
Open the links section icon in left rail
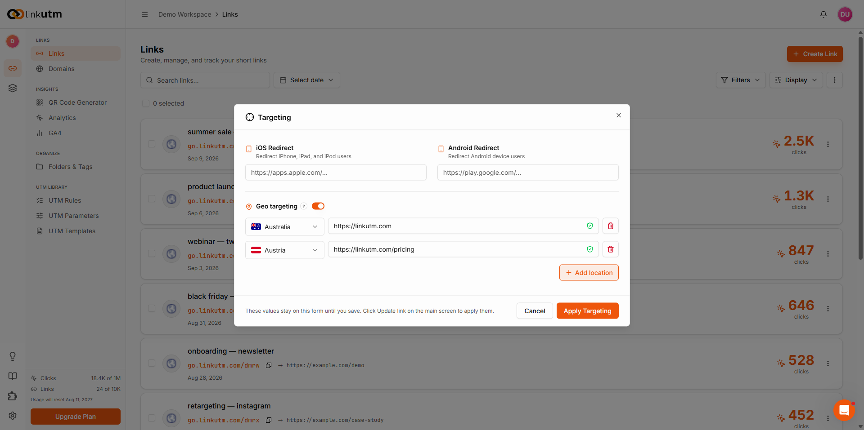(13, 68)
